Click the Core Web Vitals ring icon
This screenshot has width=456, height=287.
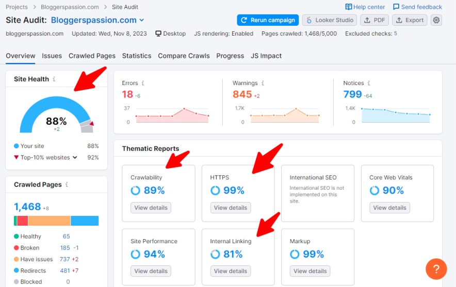click(x=374, y=191)
